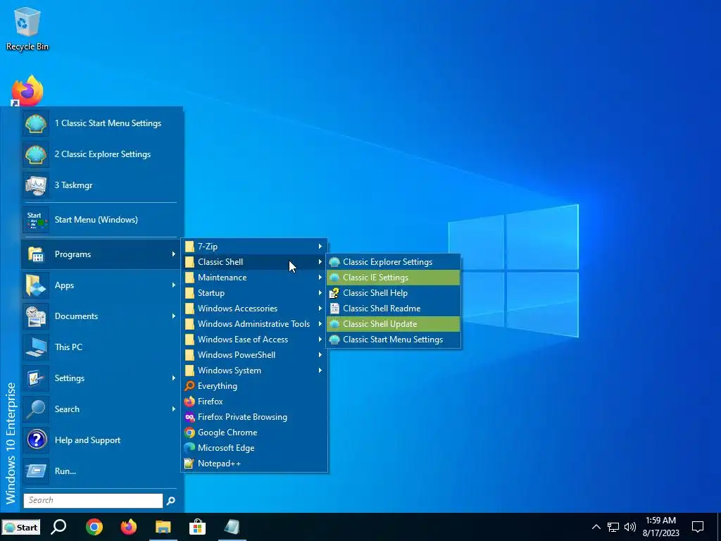Click the Microsoft Edge icon in Programs list
Screen dimensions: 721x541
[x=189, y=448]
